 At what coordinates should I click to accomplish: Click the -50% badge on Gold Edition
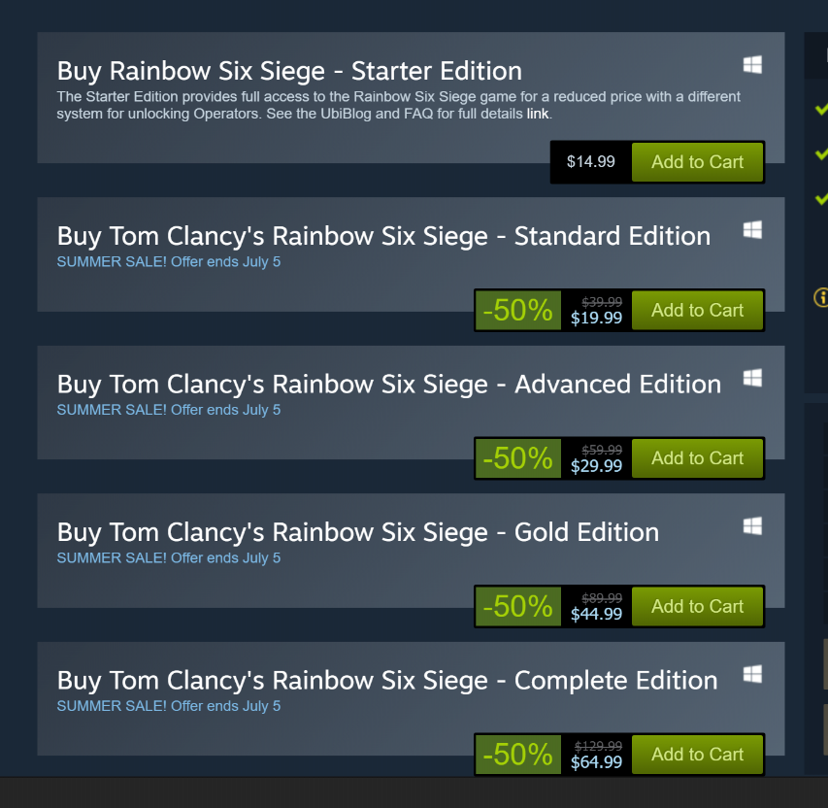pos(517,607)
